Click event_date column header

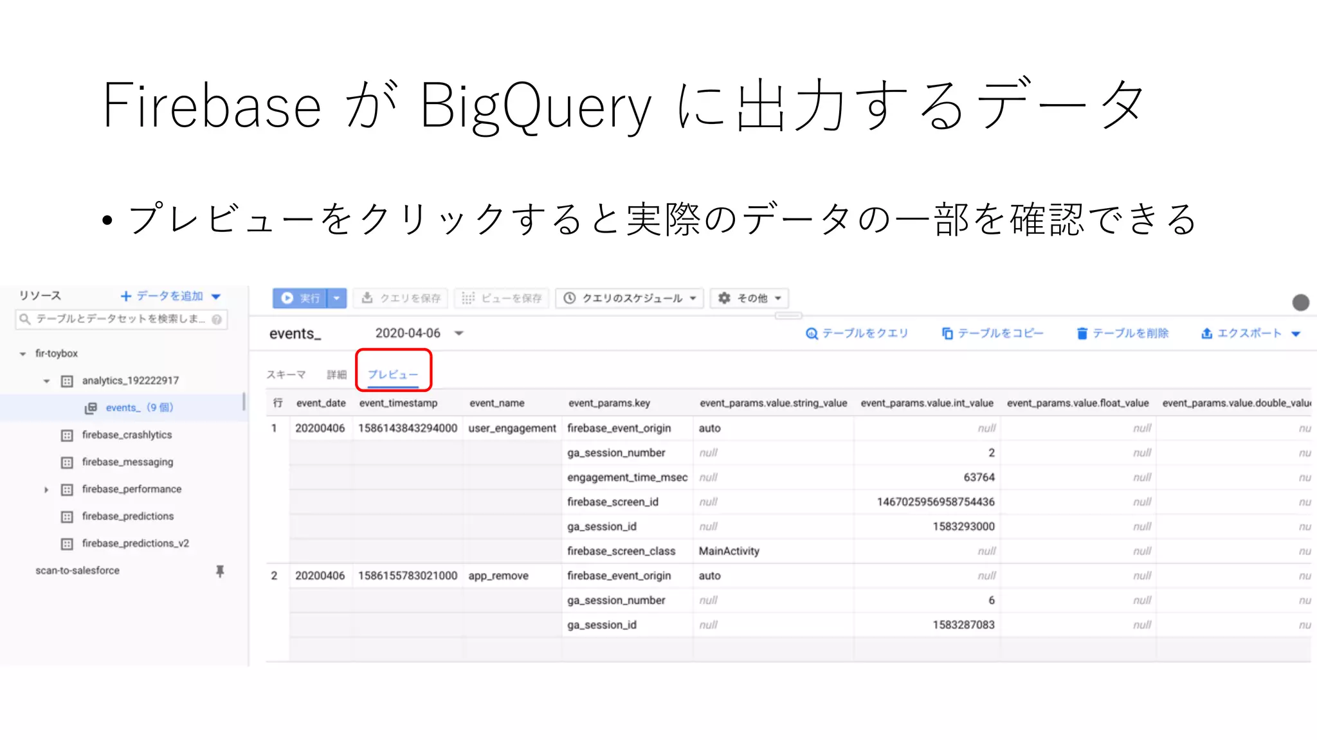(x=321, y=403)
